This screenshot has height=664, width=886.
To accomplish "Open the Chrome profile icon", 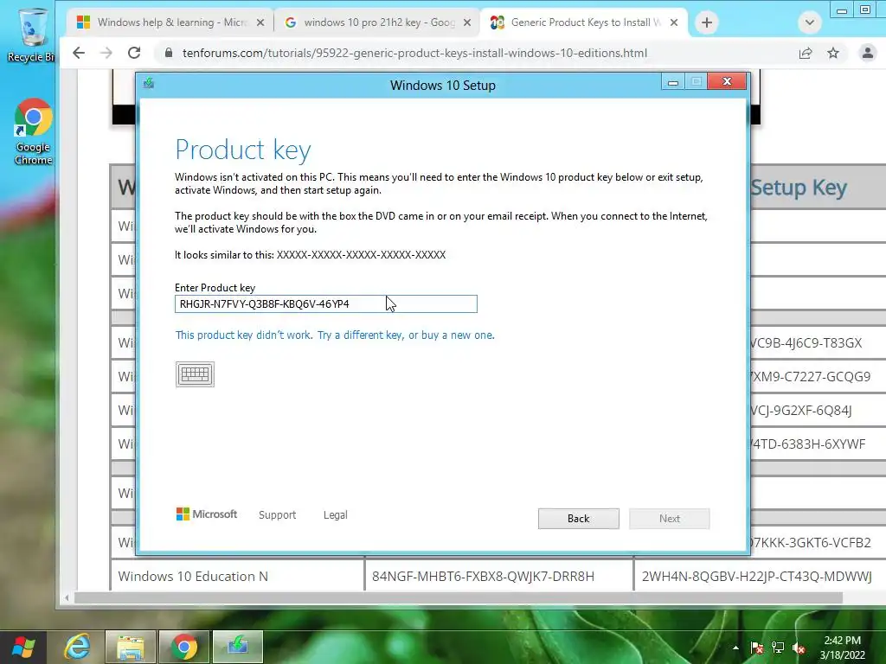I will pyautogui.click(x=867, y=53).
